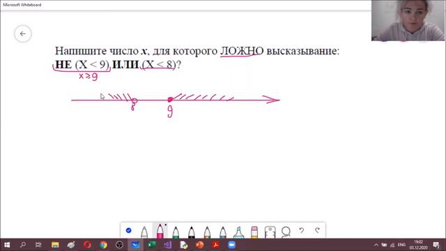The height and width of the screenshot is (251, 446).
Task: Select the teal pen tool
Action: pyautogui.click(x=223, y=232)
